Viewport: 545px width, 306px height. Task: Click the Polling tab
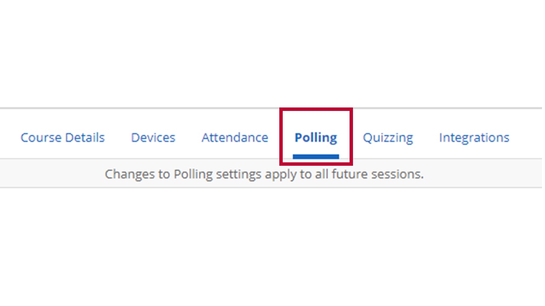[316, 138]
